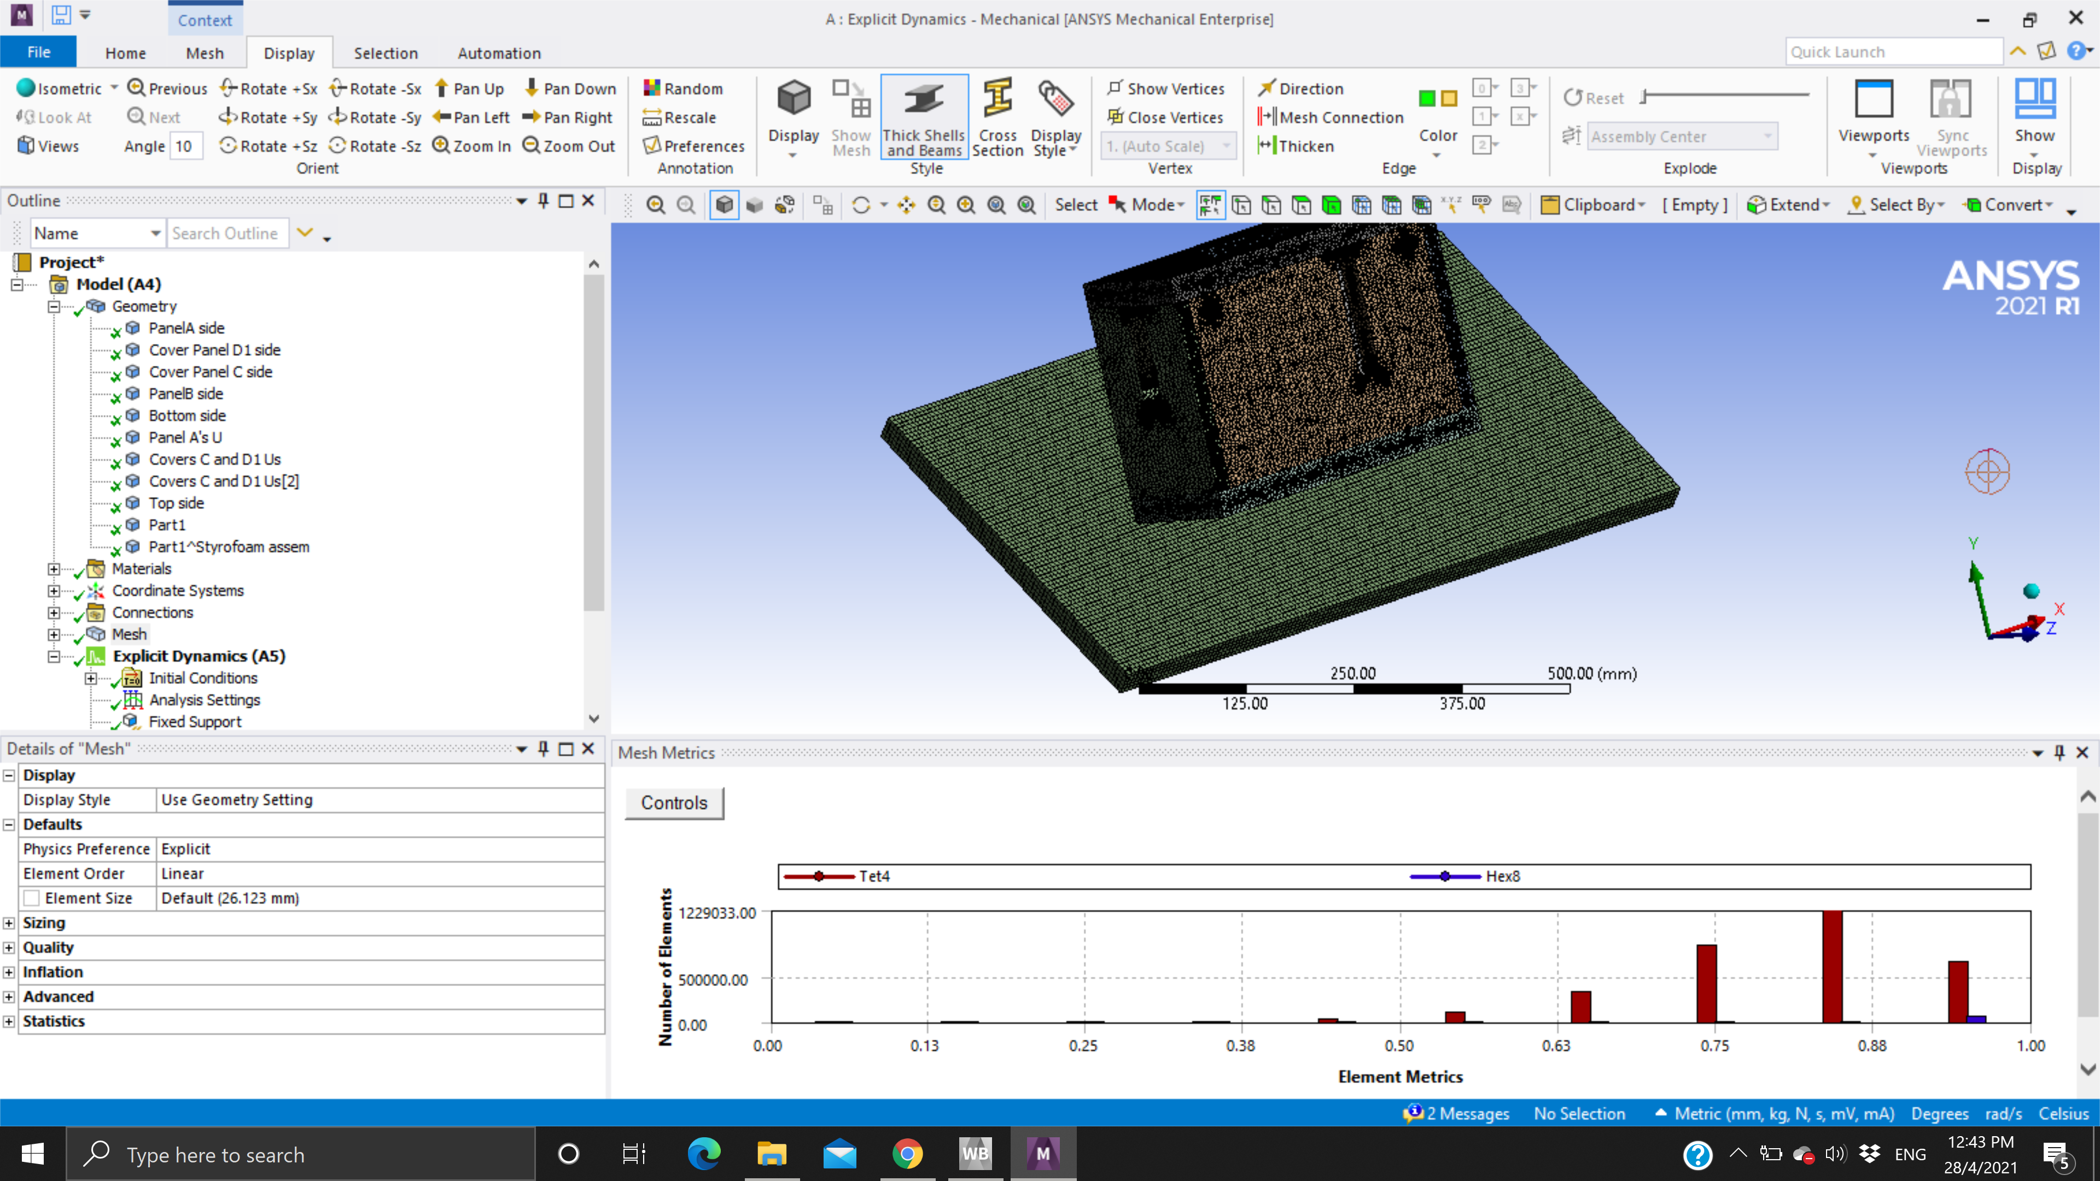Click the Isometric view icon

26,88
